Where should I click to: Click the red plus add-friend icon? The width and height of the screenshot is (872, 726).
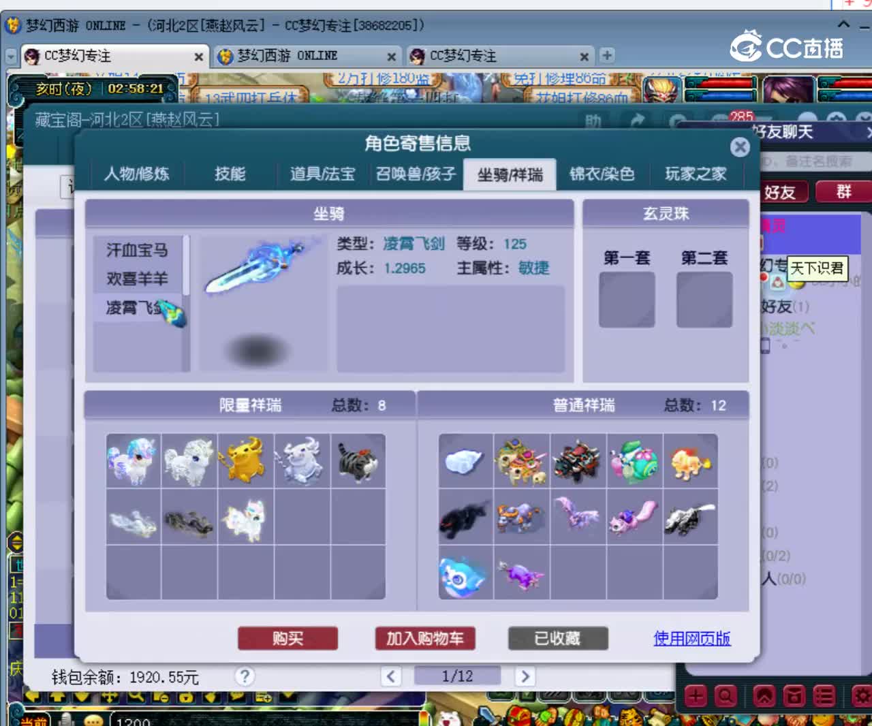(x=696, y=696)
